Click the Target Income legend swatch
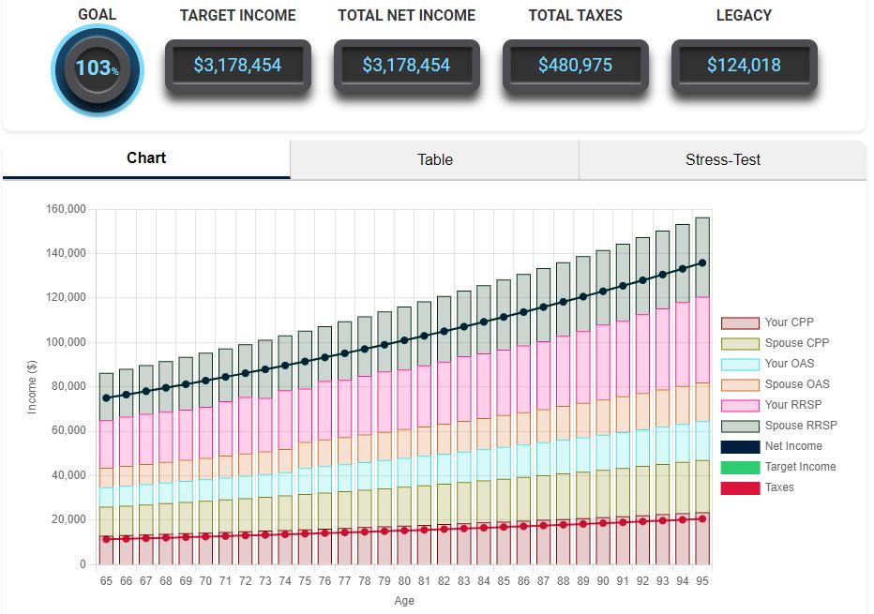The height and width of the screenshot is (614, 874). point(740,467)
